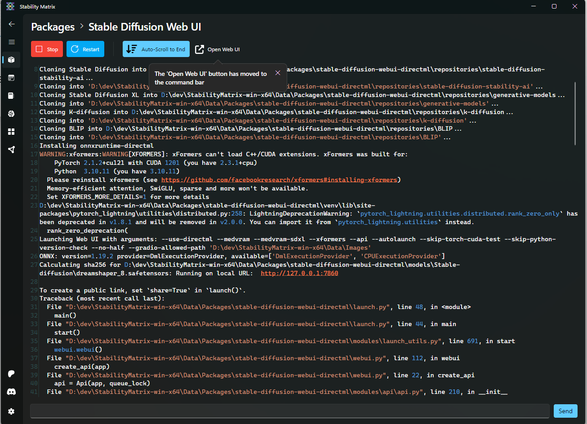This screenshot has width=587, height=424.
Task: Select the Packages box icon in sidebar
Action: tap(12, 60)
